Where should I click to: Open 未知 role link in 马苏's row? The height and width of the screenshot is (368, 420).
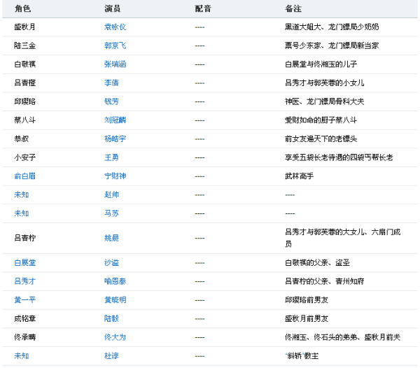pos(21,213)
